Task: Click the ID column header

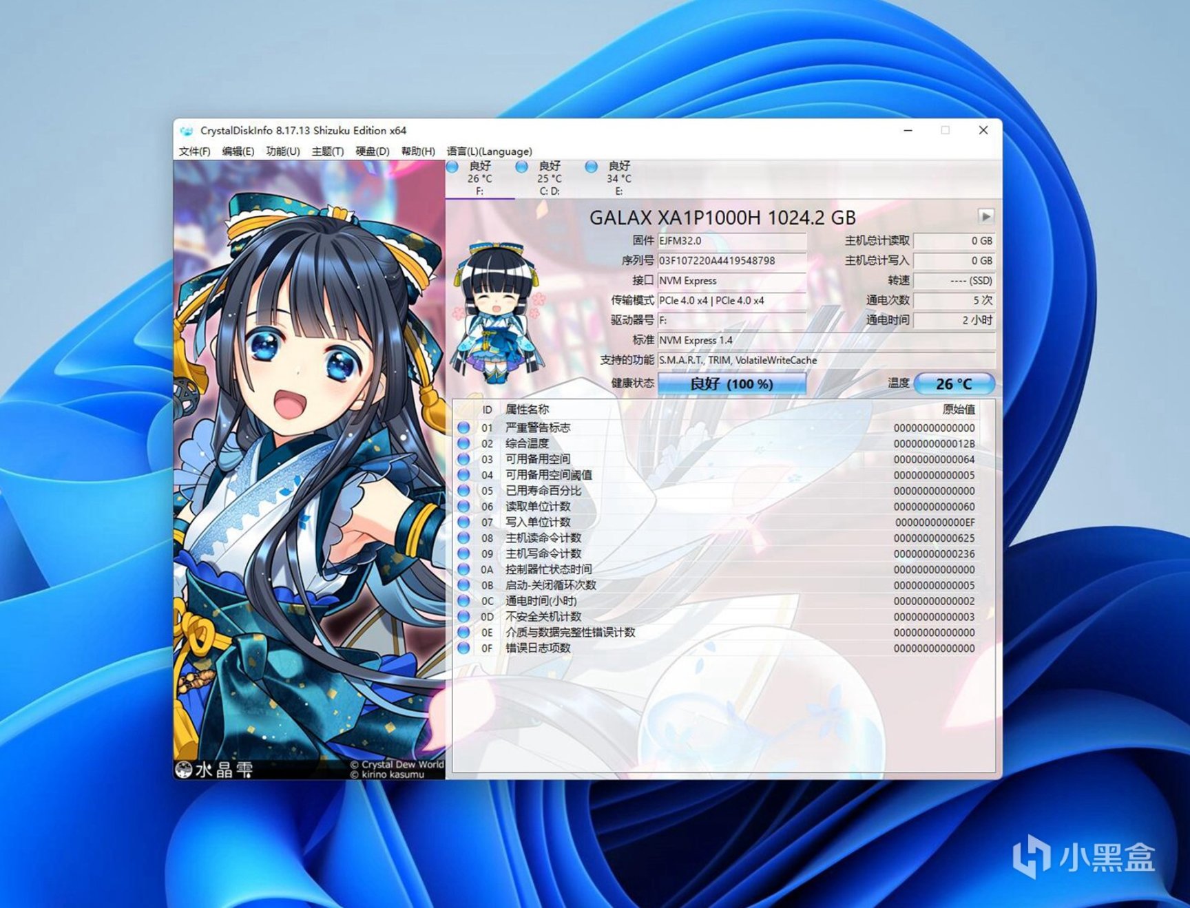Action: (x=488, y=410)
